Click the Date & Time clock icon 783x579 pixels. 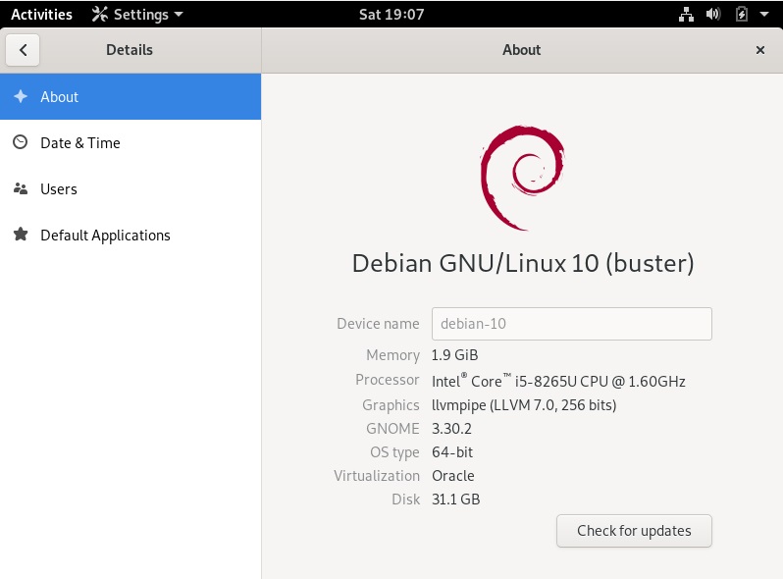21,142
